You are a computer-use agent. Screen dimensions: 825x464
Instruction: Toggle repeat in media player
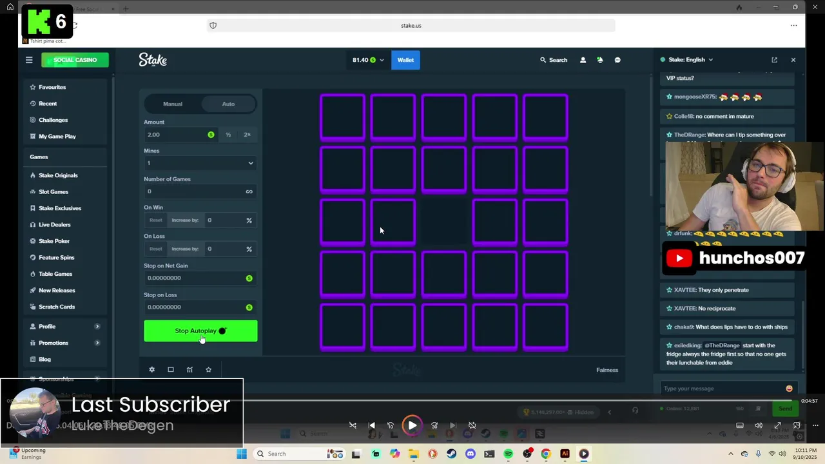click(472, 425)
